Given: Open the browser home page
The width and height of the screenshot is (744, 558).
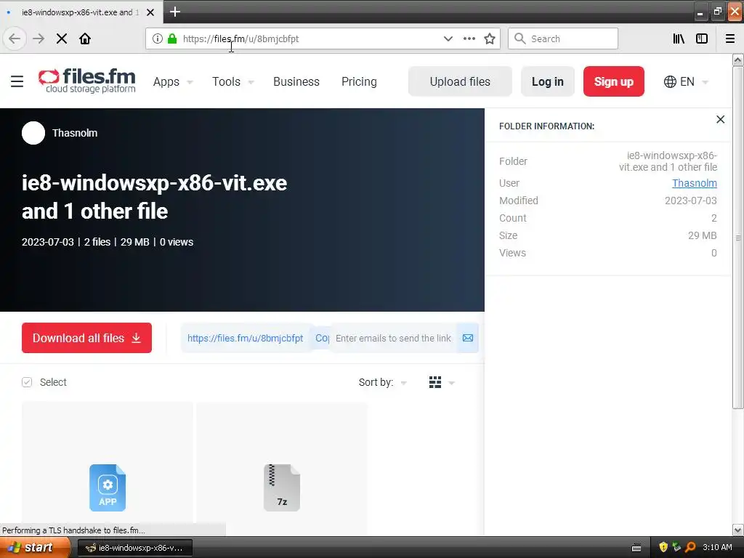Looking at the screenshot, I should tap(85, 39).
